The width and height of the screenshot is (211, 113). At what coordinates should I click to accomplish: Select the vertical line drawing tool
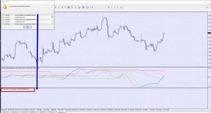coord(99,7)
